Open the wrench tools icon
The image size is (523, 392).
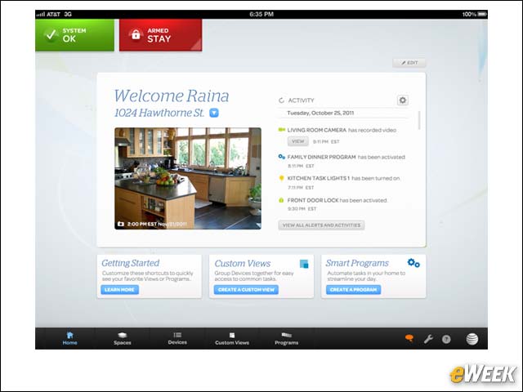pos(428,340)
